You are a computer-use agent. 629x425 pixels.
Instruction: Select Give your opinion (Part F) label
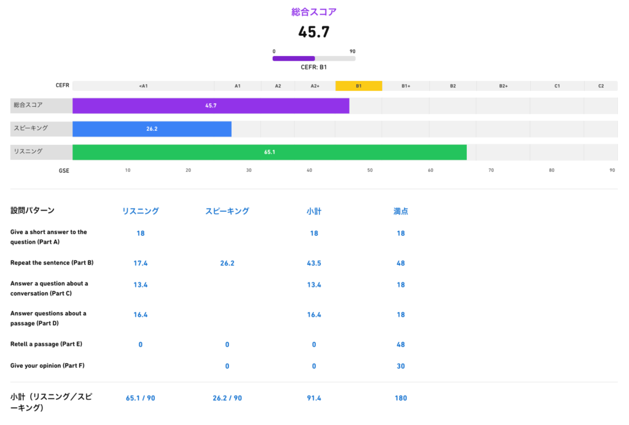[x=47, y=366]
